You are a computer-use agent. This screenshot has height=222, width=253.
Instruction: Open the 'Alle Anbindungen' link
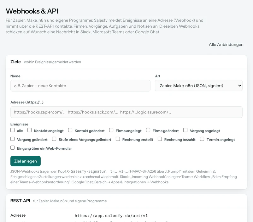226,45
